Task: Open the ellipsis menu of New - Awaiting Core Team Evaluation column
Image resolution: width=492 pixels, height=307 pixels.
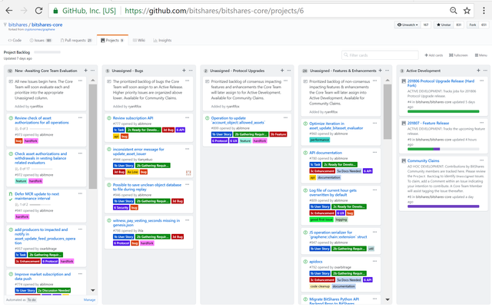Action: (92, 71)
